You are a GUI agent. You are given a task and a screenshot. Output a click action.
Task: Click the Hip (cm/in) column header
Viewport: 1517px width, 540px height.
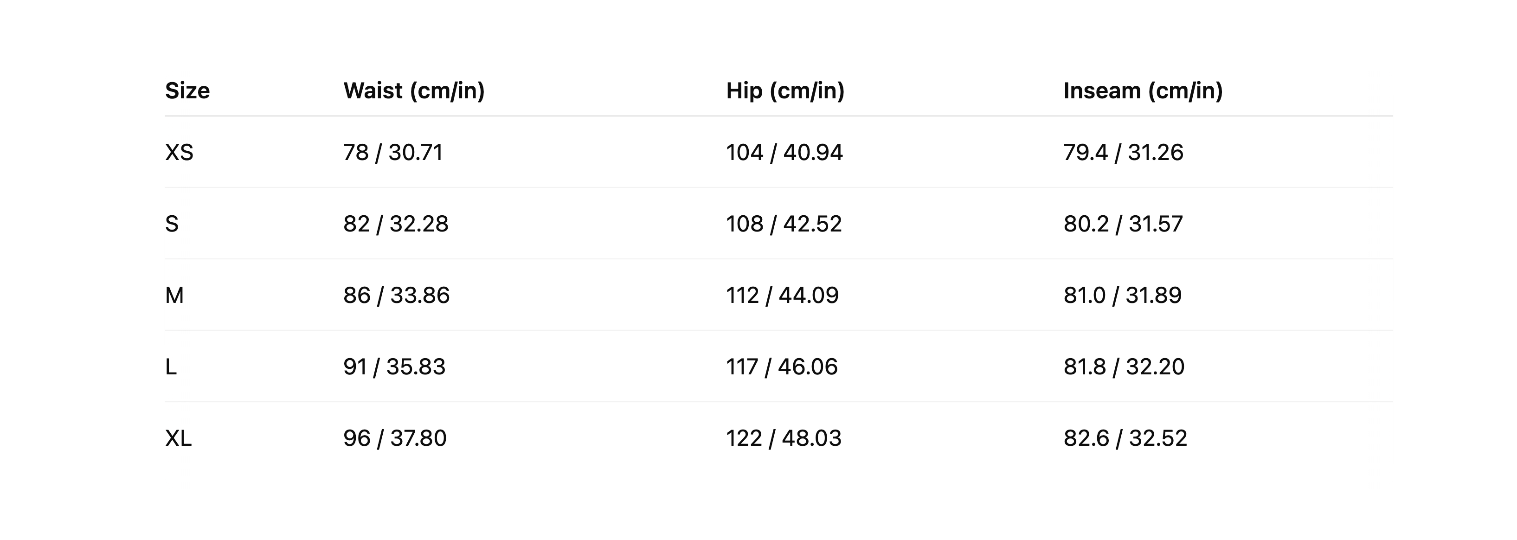pyautogui.click(x=785, y=90)
